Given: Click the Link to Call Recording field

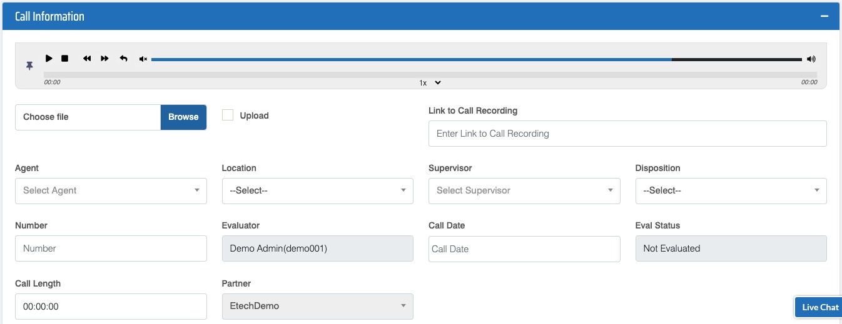Looking at the screenshot, I should click(x=627, y=134).
